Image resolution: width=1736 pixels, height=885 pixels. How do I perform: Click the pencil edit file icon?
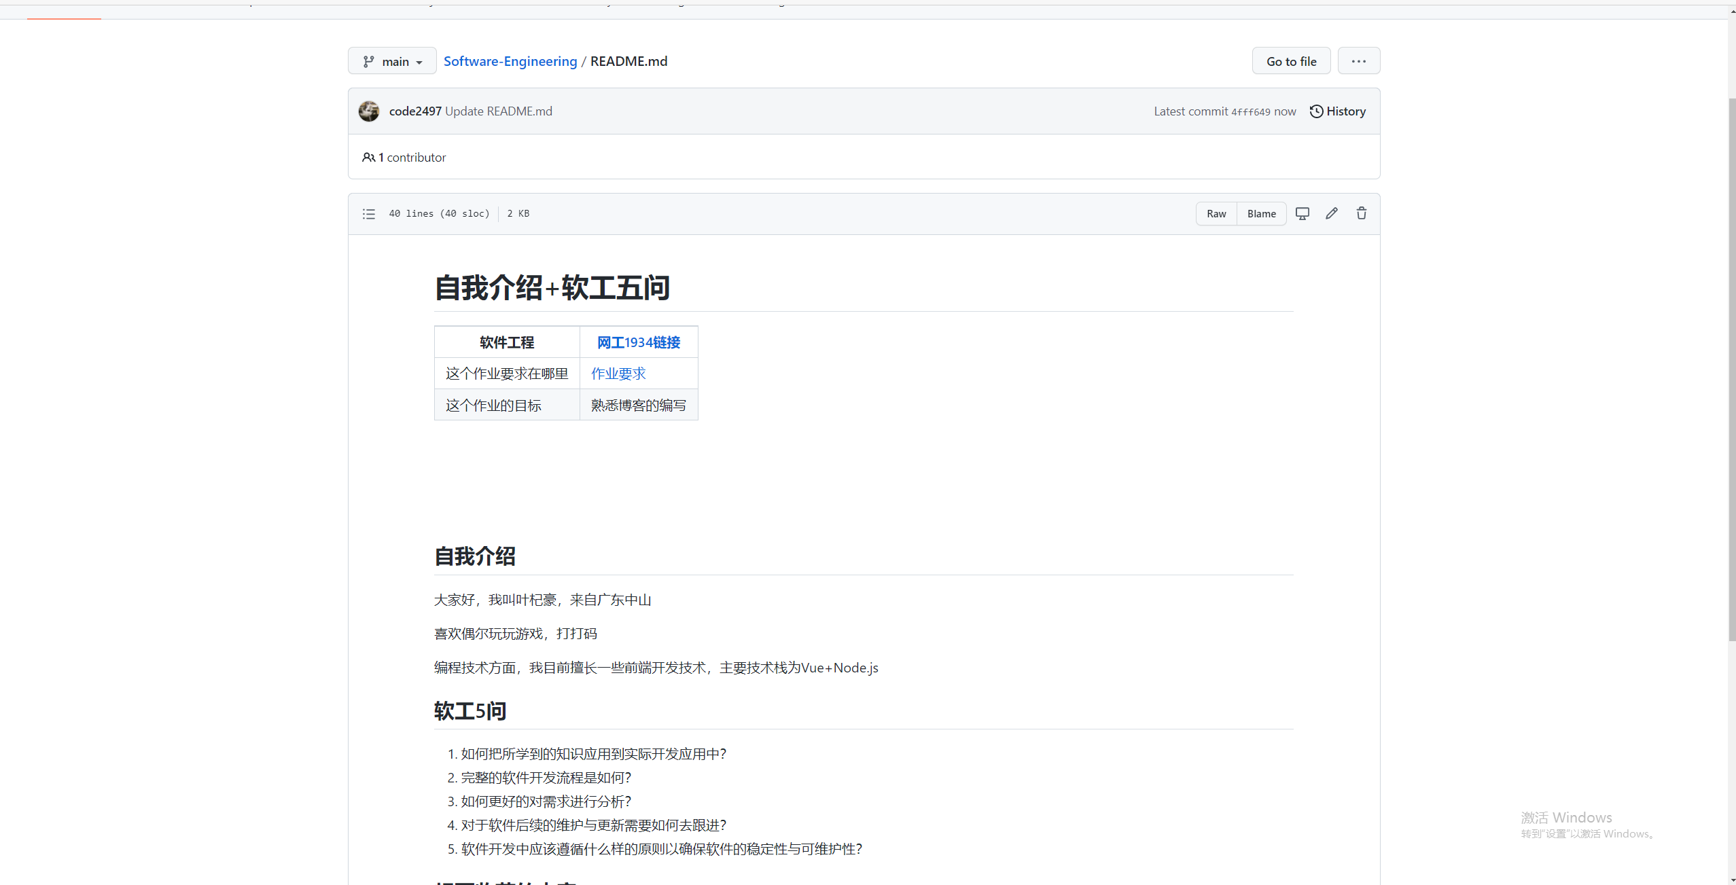point(1332,213)
